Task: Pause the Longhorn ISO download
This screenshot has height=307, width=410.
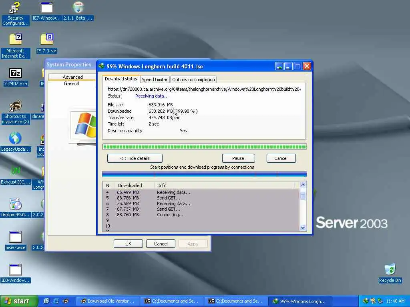Action: [238, 158]
